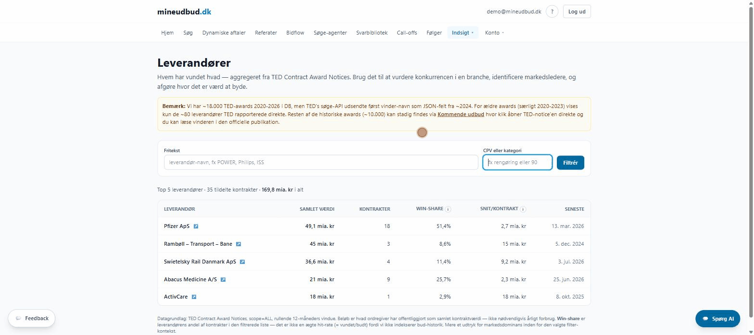Follow the Kommende udbud link
Screen dimensions: 754x335
click(461, 114)
